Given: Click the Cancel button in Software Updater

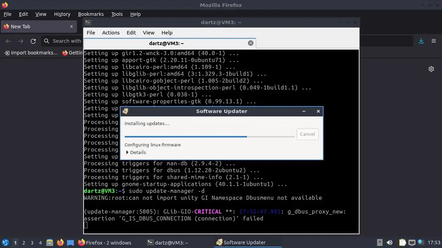Looking at the screenshot, I should [307, 134].
